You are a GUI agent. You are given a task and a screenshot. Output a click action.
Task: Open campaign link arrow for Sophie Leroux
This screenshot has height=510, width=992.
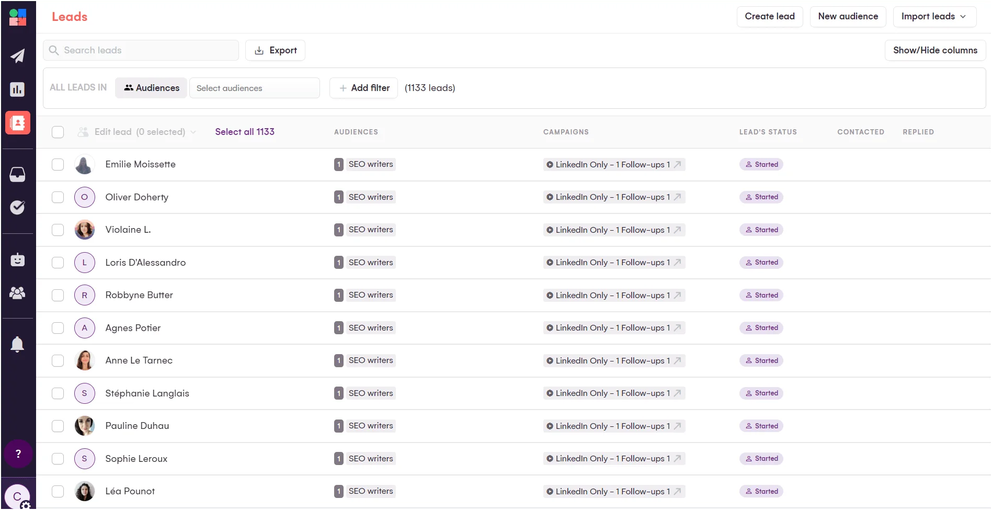[x=677, y=459]
